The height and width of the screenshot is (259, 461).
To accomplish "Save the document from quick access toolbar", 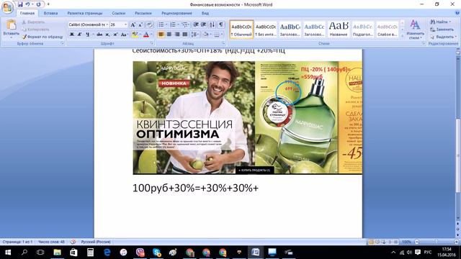I will click(20, 4).
